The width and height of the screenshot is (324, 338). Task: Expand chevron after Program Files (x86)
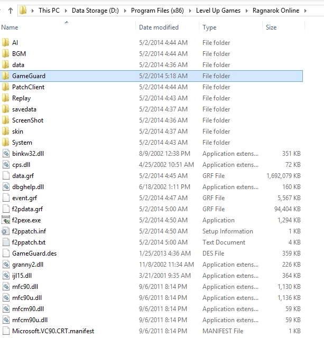190,11
